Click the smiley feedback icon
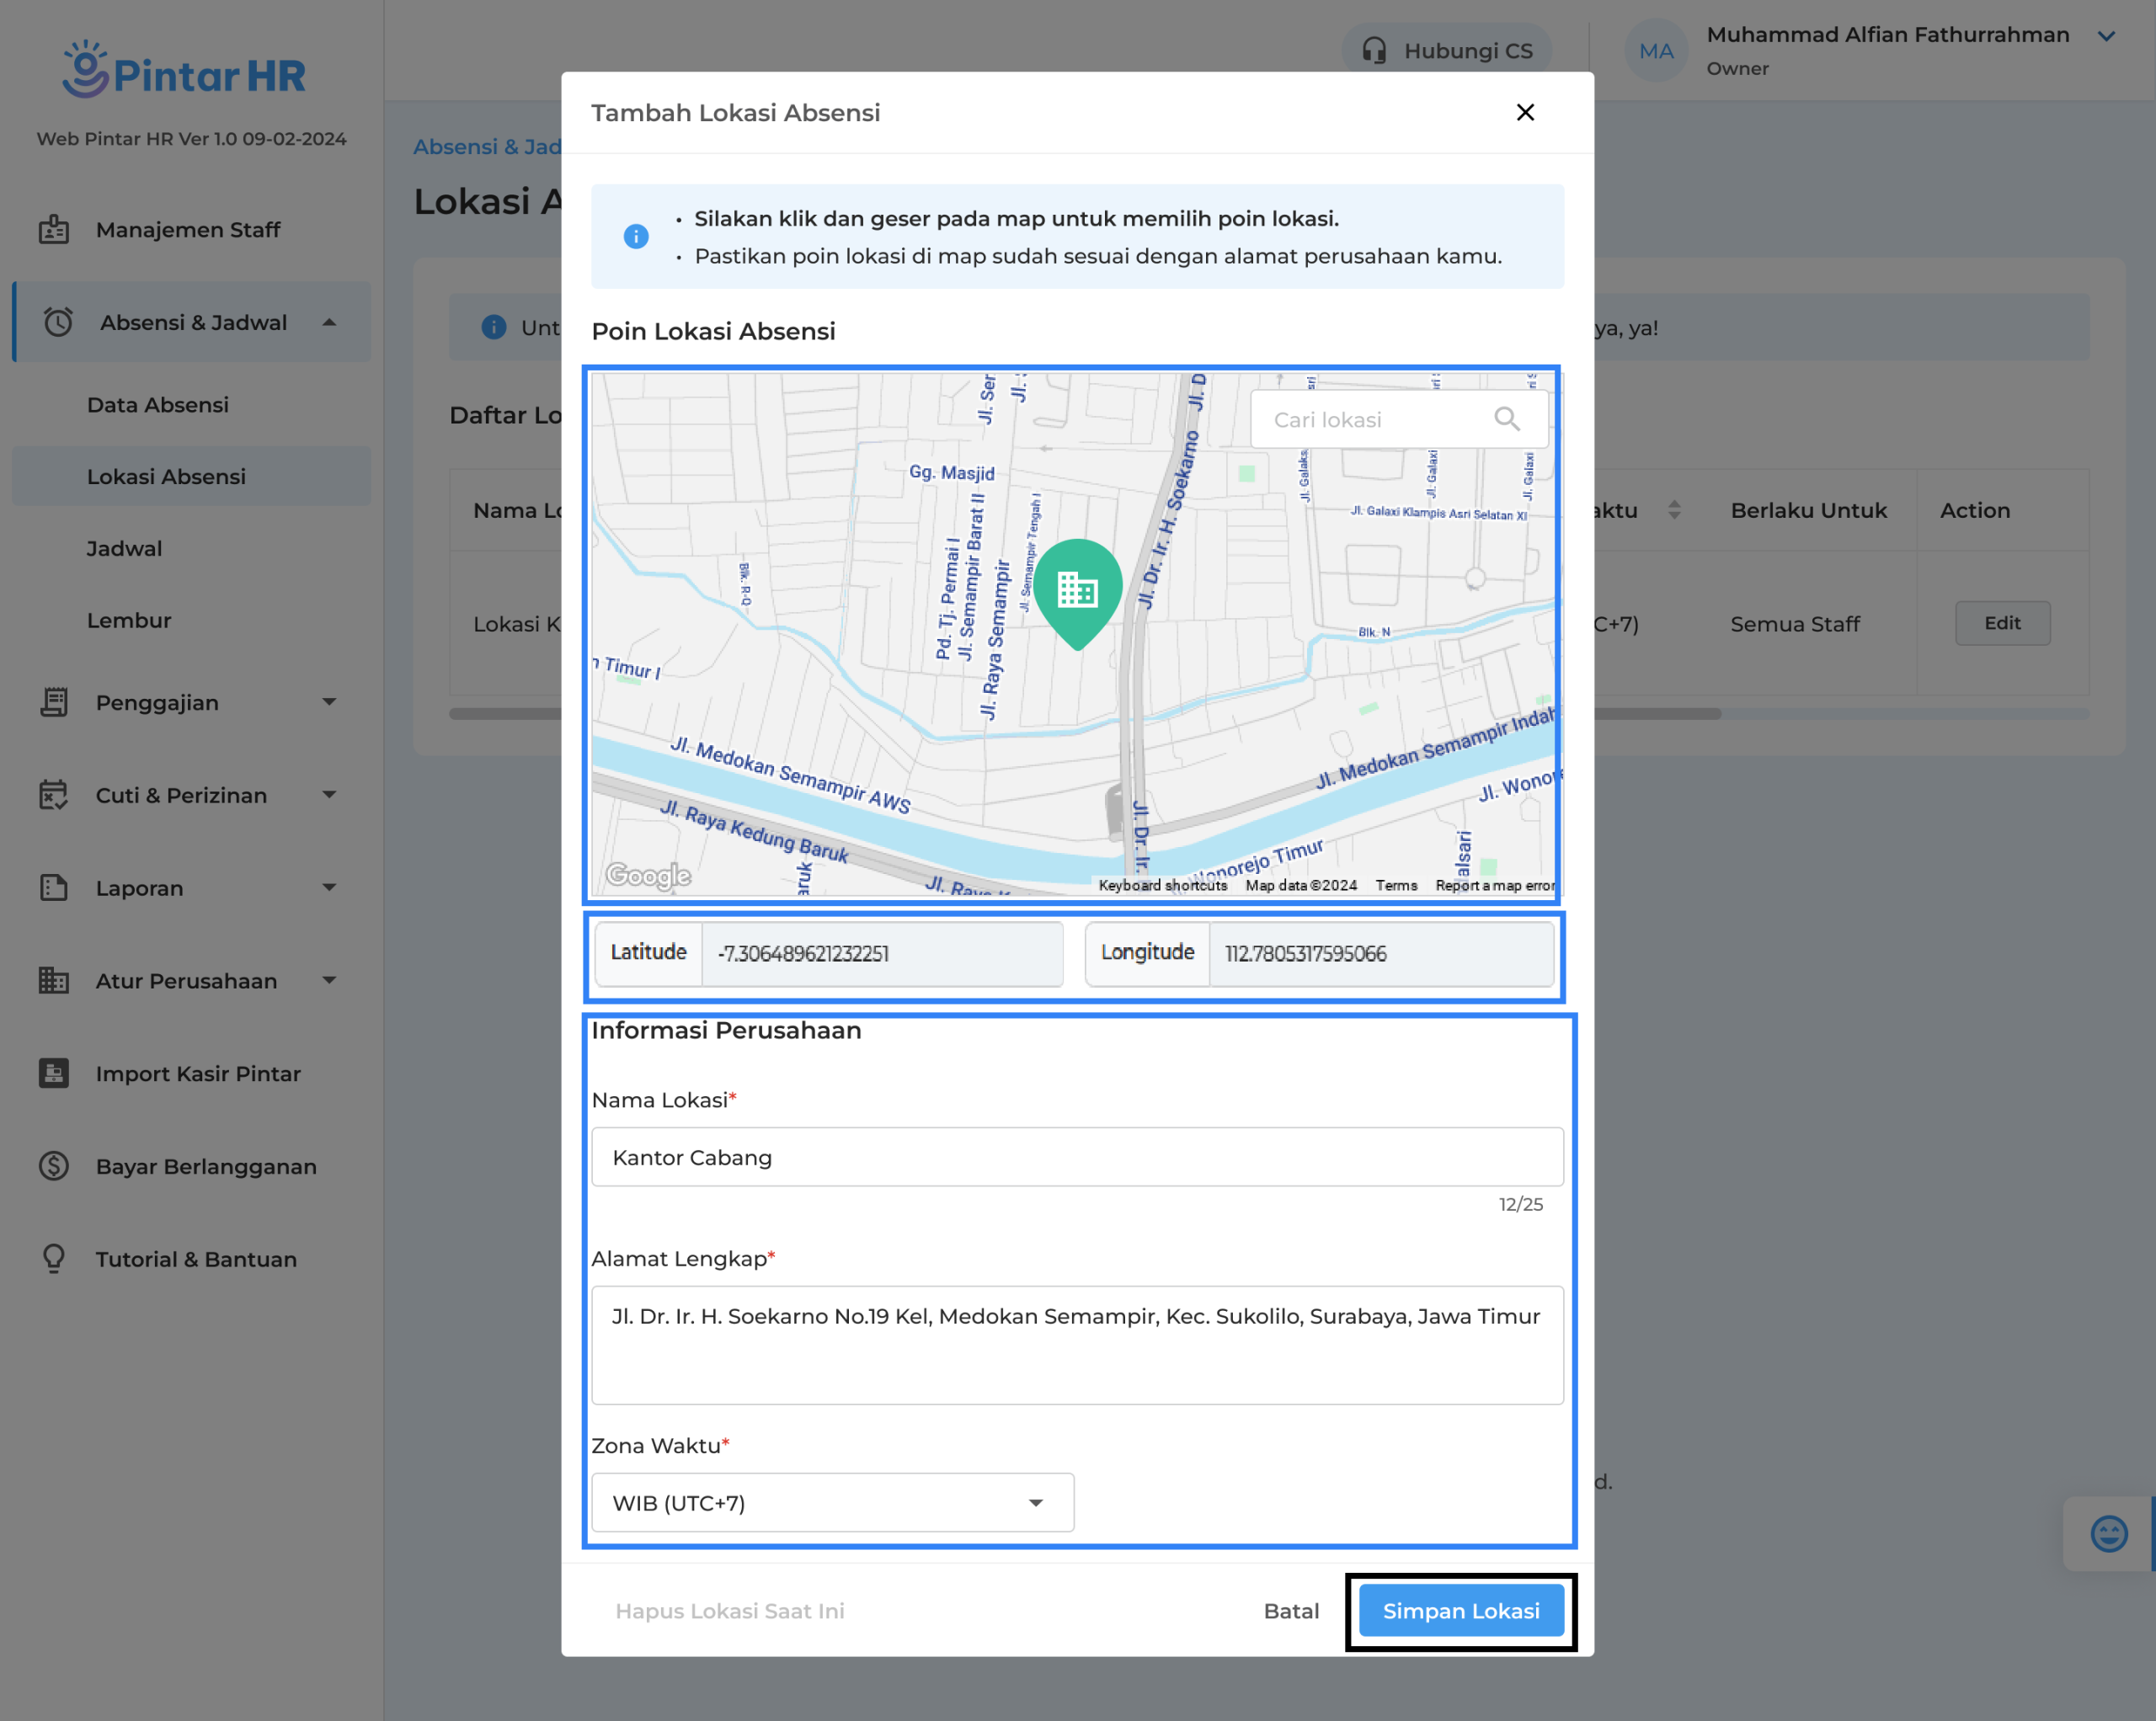The image size is (2156, 1721). coord(2109,1533)
